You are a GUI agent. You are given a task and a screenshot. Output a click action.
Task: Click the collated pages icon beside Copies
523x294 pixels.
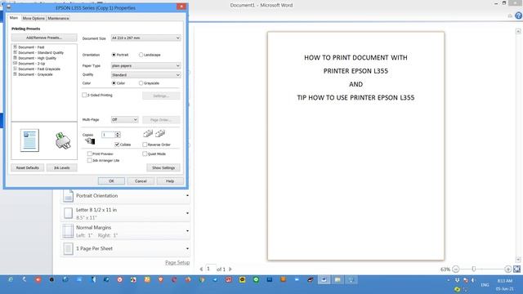(148, 134)
